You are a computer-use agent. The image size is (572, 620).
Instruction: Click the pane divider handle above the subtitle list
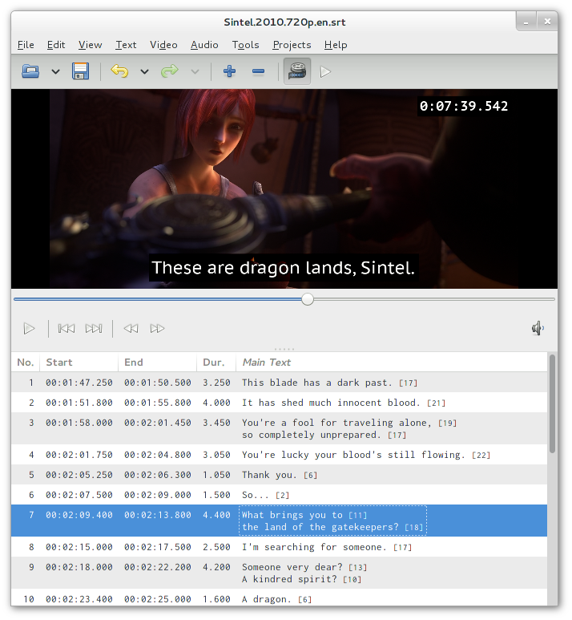tap(284, 349)
